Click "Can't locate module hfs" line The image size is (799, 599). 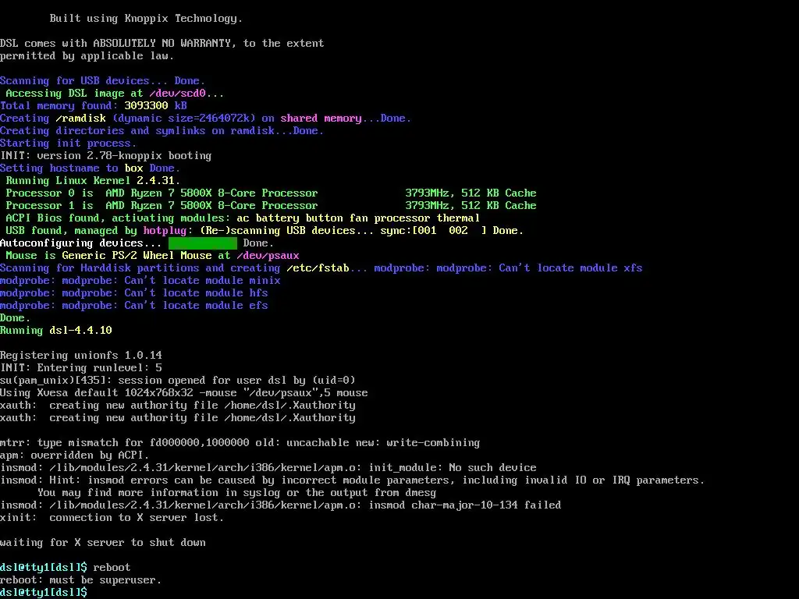[133, 293]
